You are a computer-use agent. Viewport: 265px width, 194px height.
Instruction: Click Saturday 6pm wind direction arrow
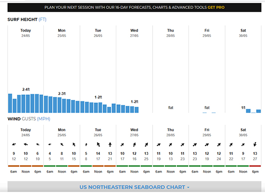coord(255,145)
